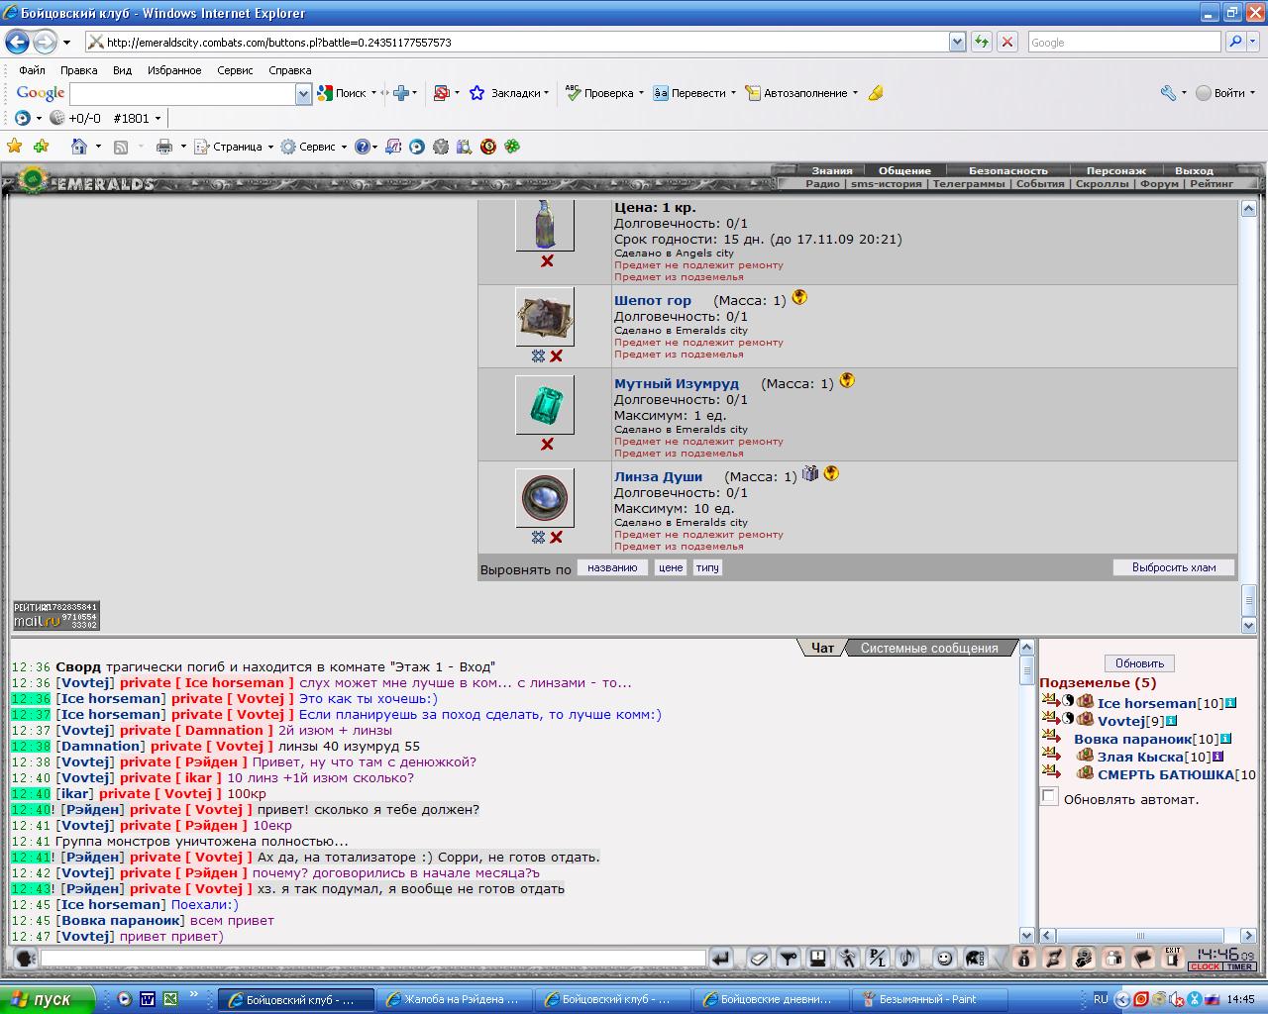Open the Избранное menu
The image size is (1268, 1014).
click(174, 70)
